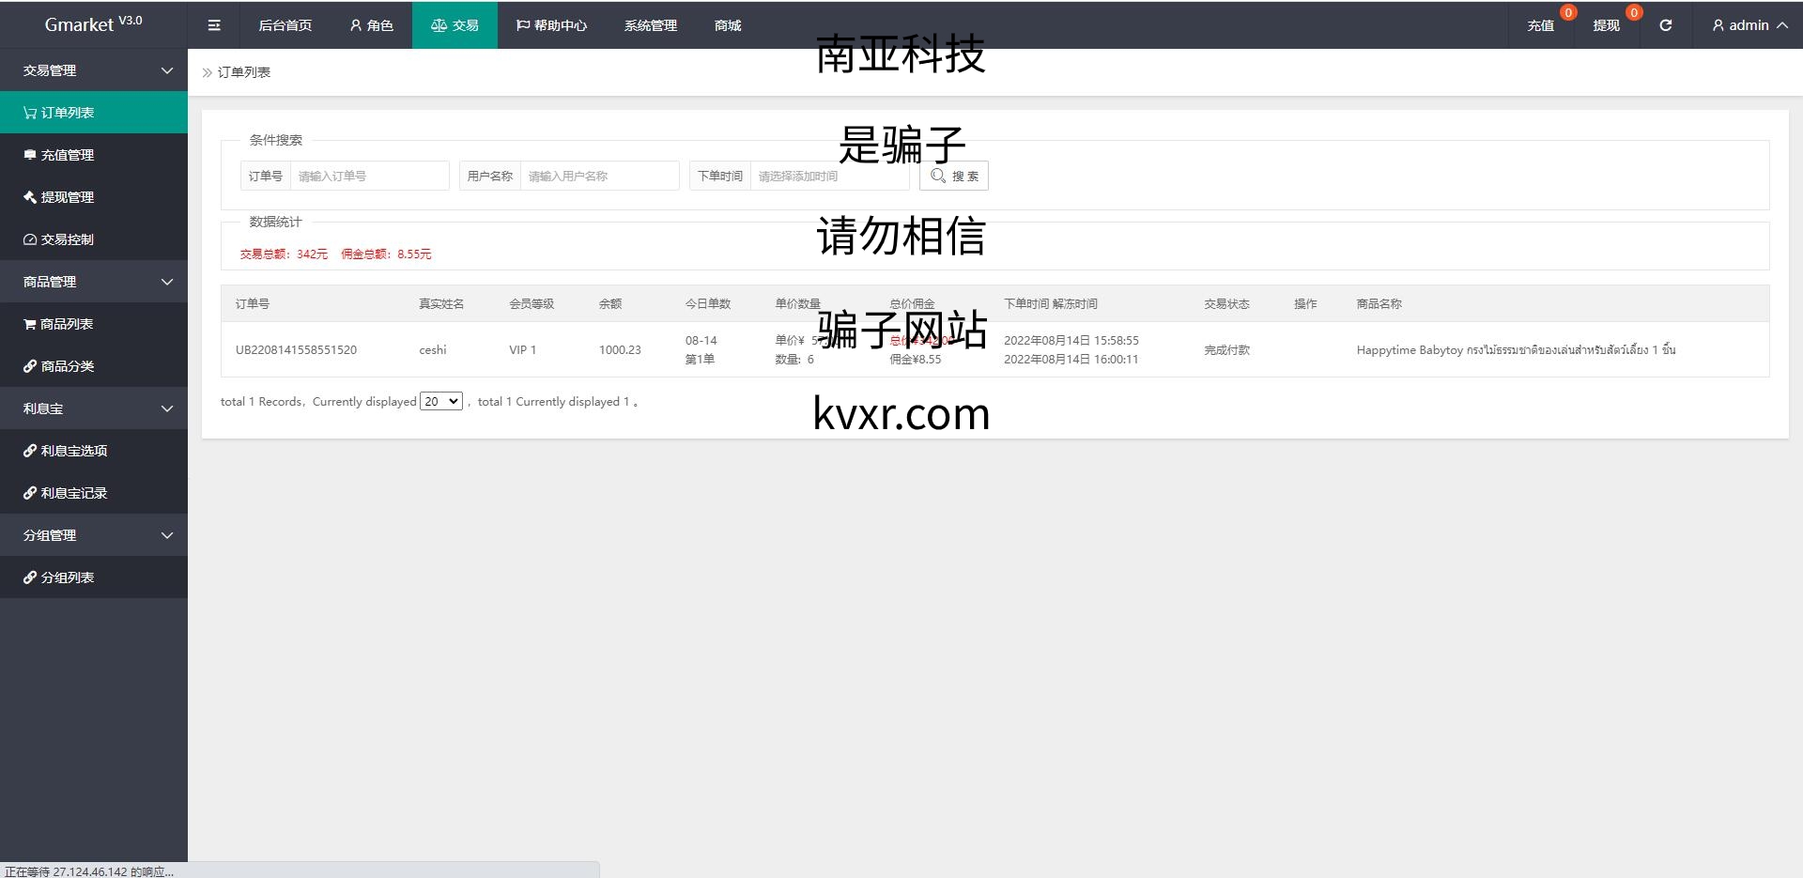
Task: Open 商品分类 in sidebar
Action: pos(94,366)
